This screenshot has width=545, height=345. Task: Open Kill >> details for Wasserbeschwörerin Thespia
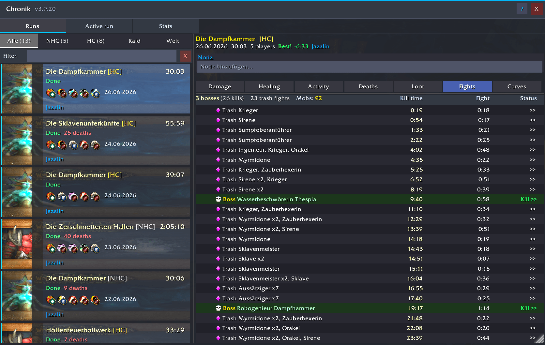(x=529, y=199)
